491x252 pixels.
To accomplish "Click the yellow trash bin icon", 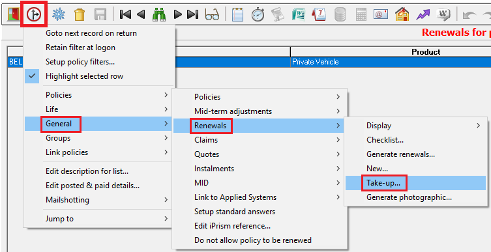I will pyautogui.click(x=80, y=14).
